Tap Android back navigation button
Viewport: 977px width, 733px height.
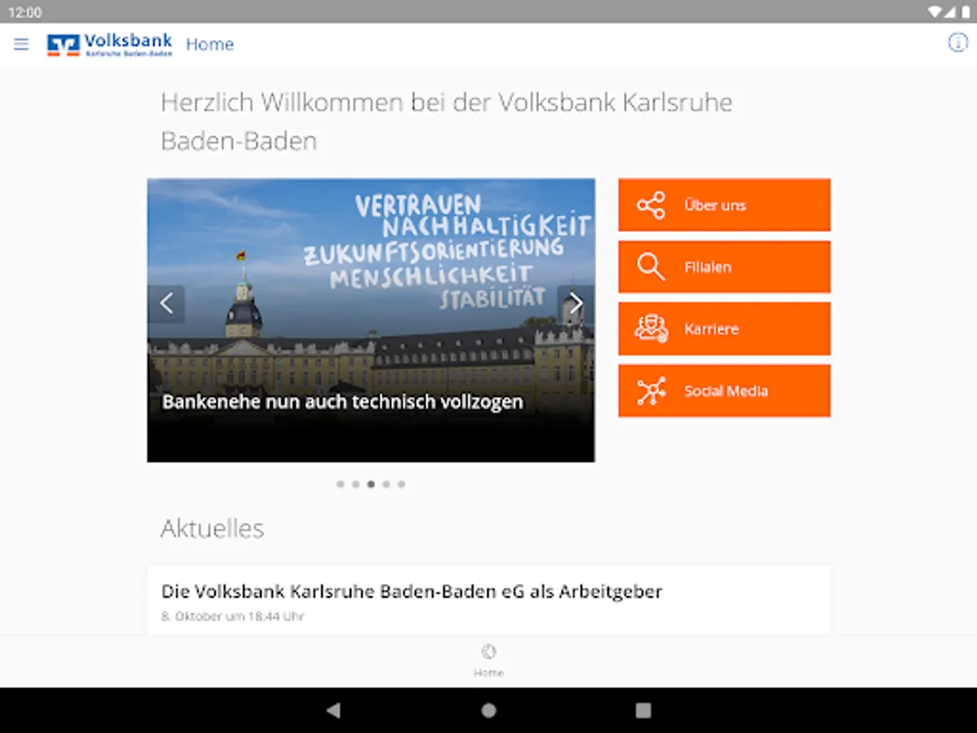pyautogui.click(x=333, y=710)
